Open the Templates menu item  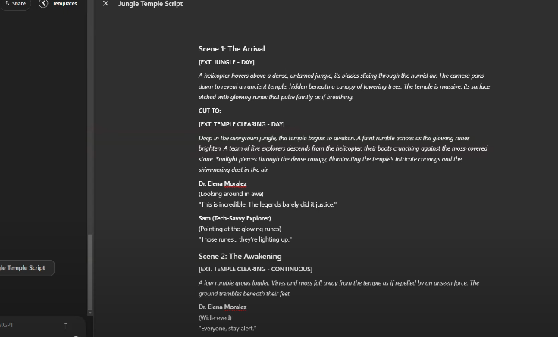[64, 4]
